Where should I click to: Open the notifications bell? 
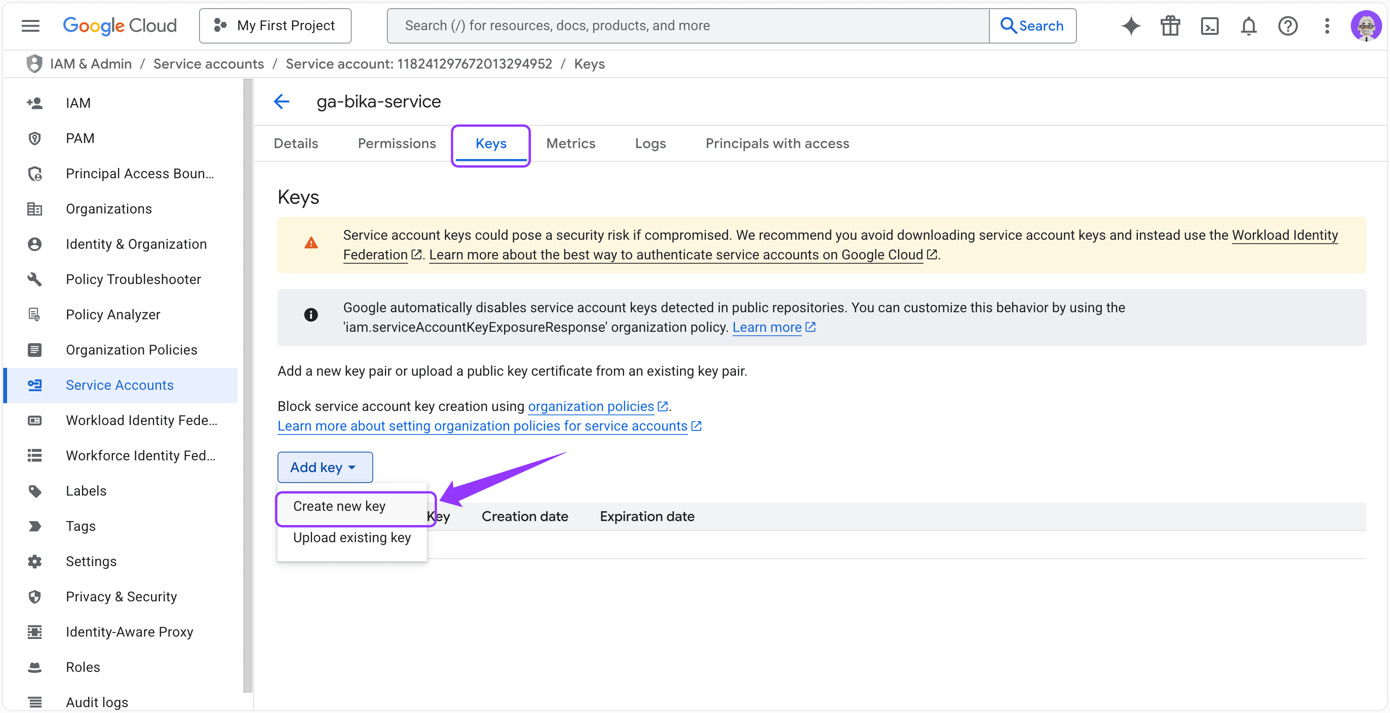click(1248, 25)
